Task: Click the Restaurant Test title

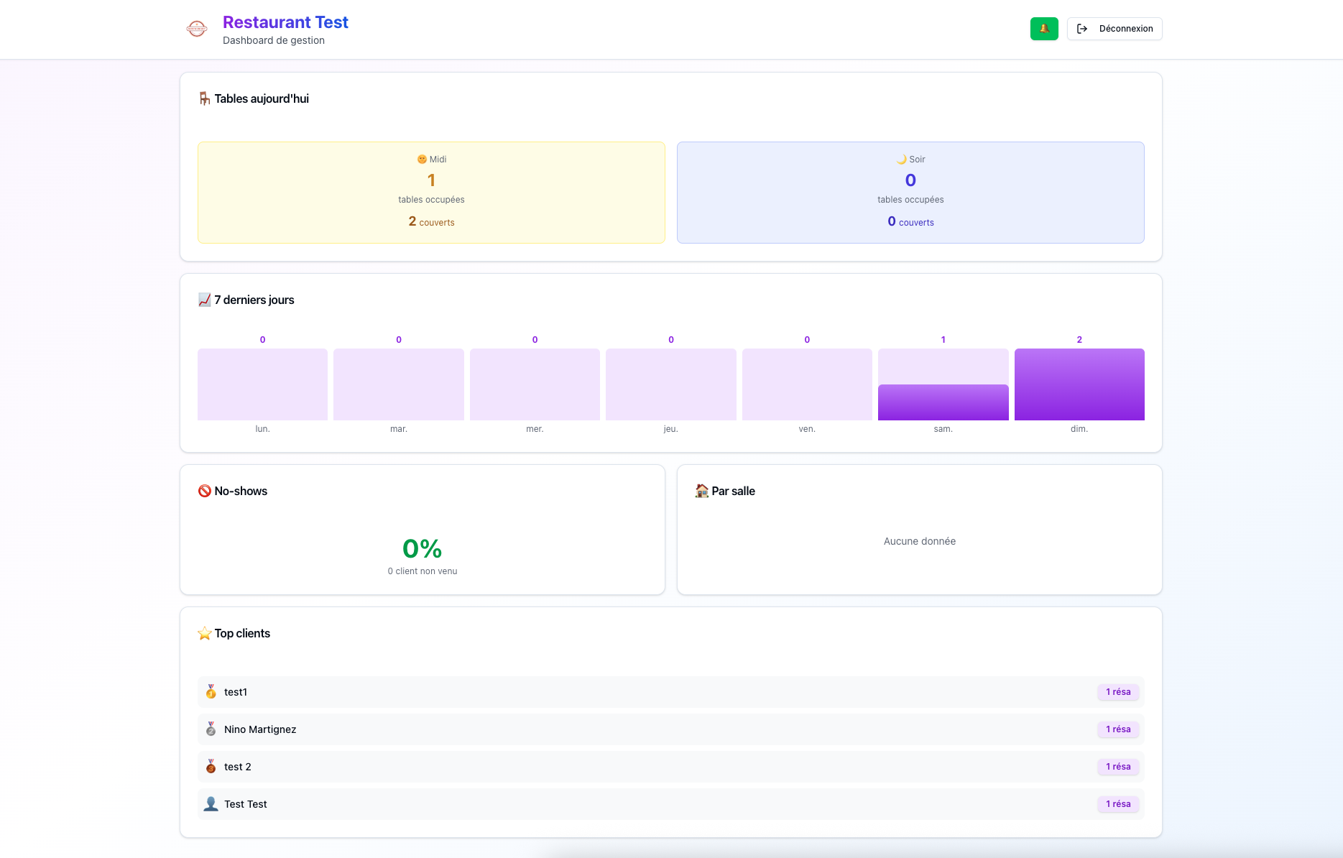Action: click(285, 22)
